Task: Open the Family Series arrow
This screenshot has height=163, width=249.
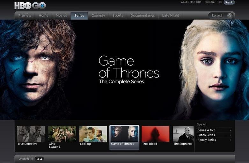Action: coord(231,140)
